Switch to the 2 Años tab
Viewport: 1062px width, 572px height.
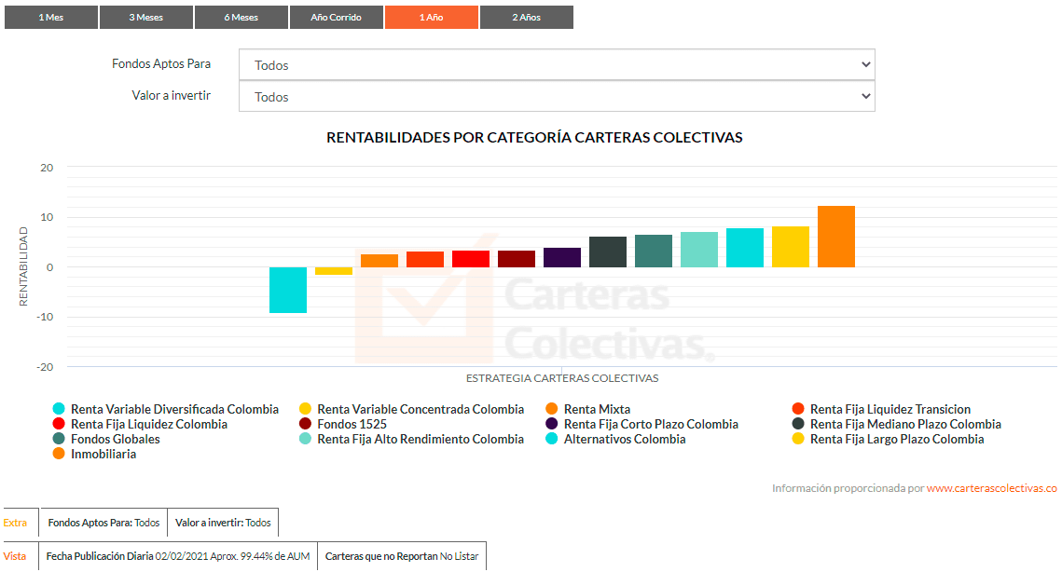coord(526,17)
